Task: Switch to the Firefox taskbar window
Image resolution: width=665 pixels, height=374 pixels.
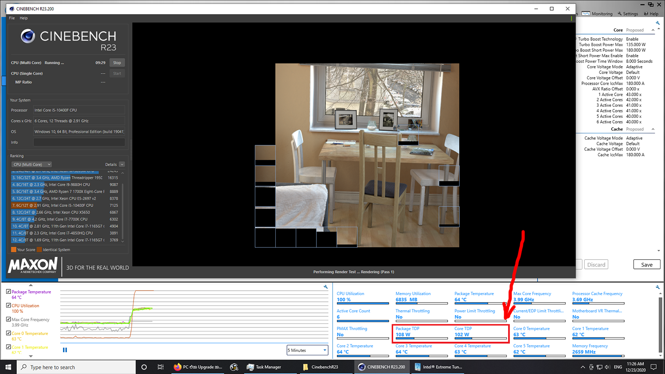Action: coord(198,367)
